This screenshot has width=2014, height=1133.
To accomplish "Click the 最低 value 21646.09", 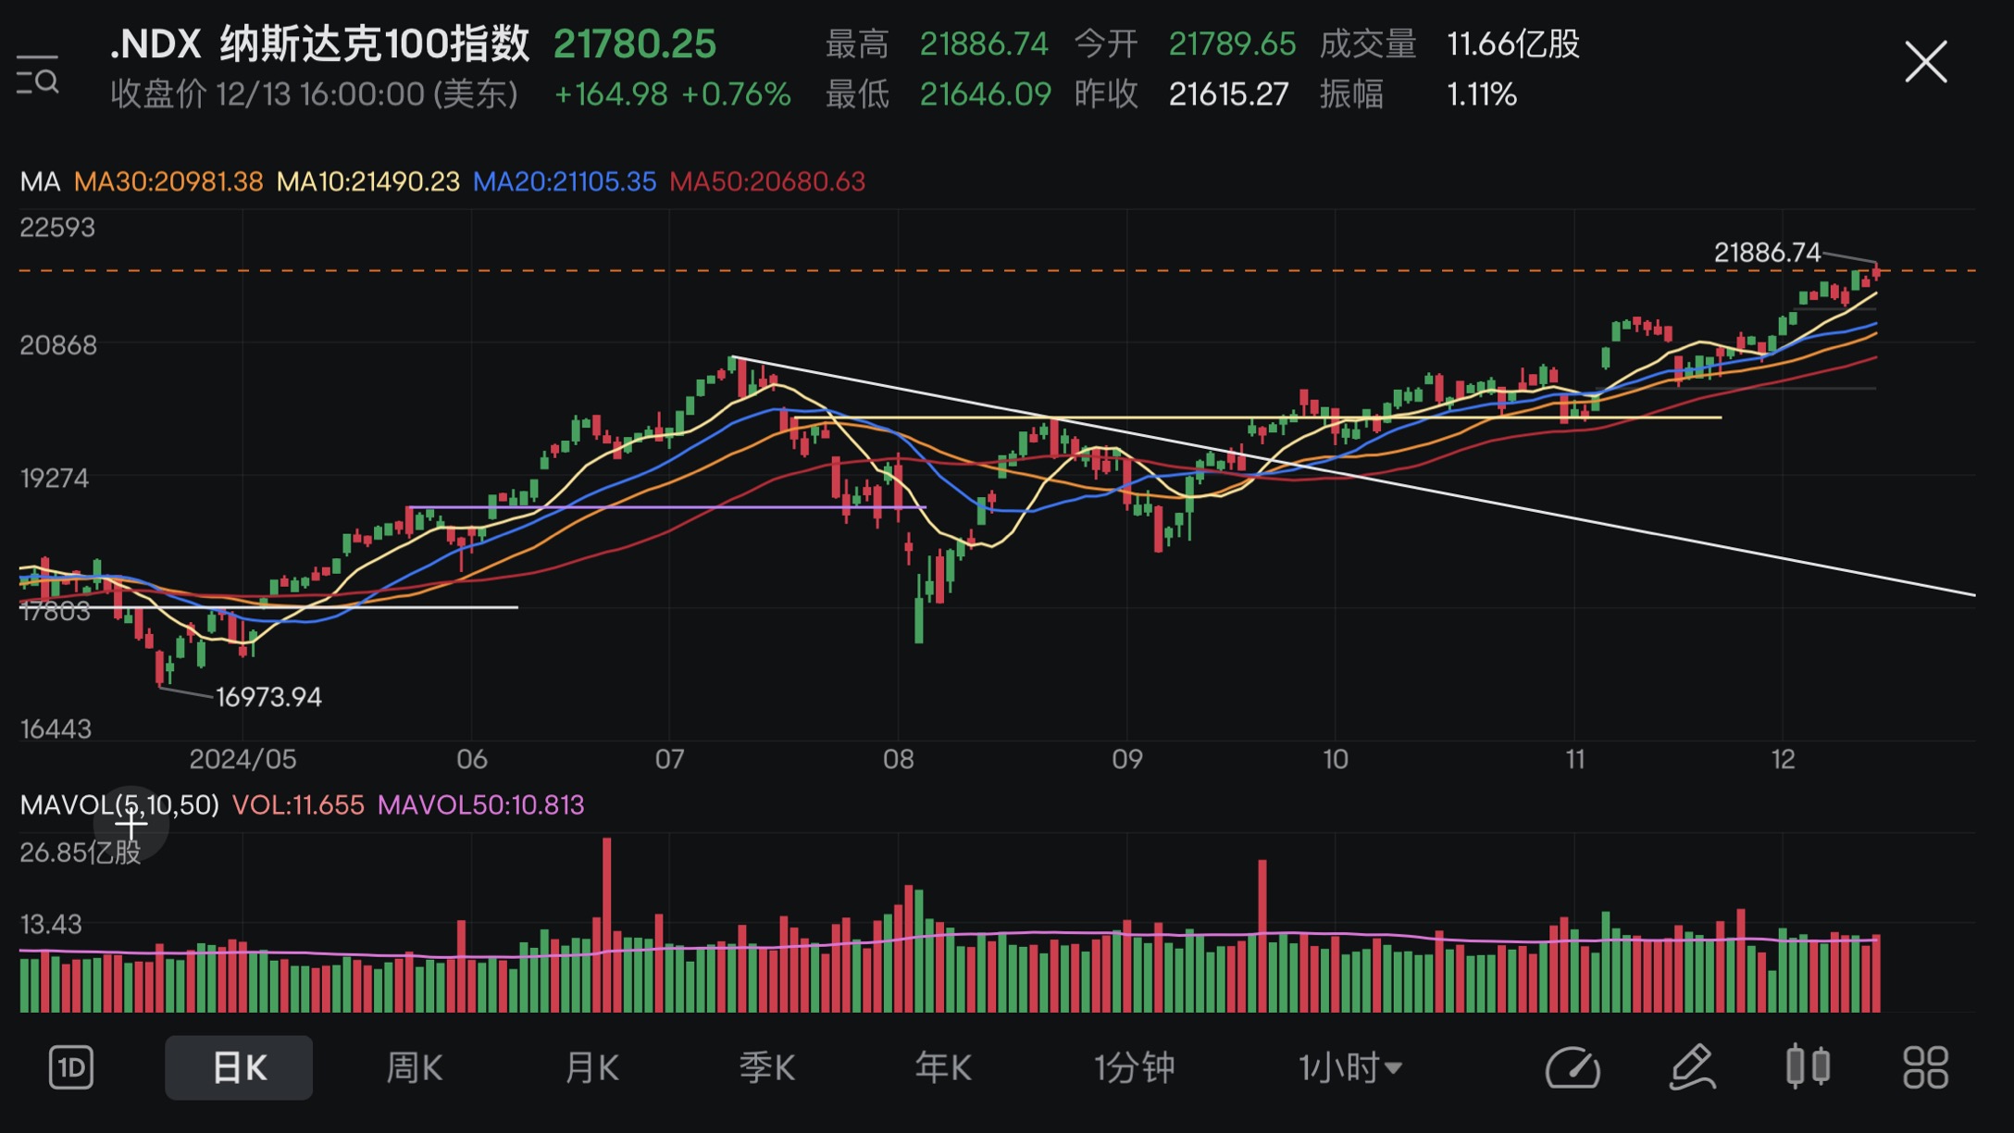I will click(985, 93).
